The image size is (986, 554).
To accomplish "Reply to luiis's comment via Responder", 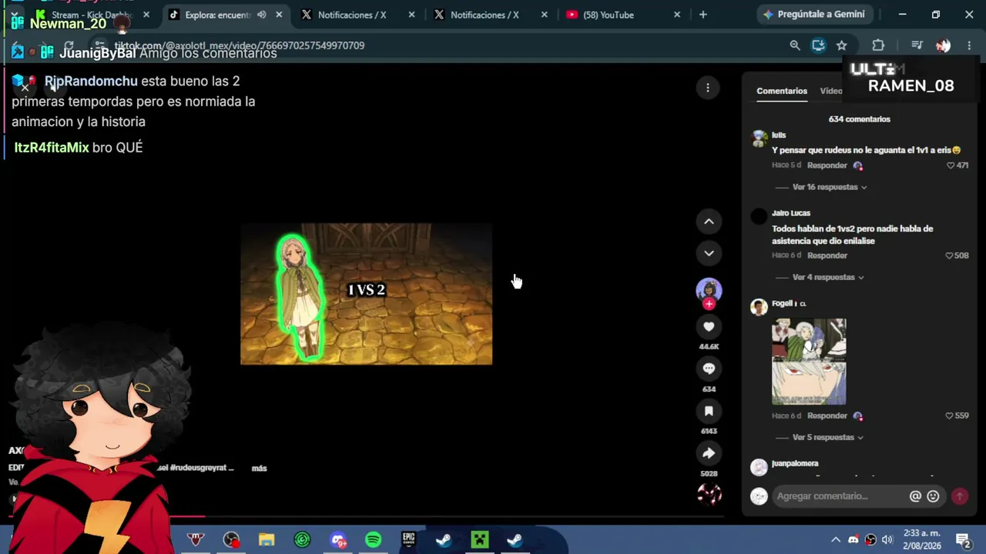I will [827, 165].
